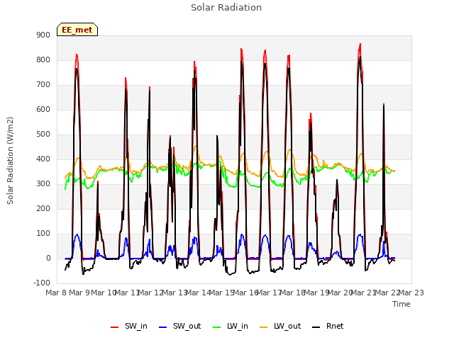The image size is (454, 340).
Task: Click the Mar 14 x-axis tick label
Action: click(x=199, y=293)
